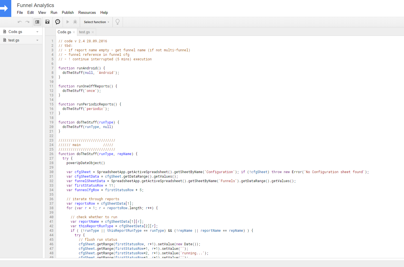
Task: Open the Select function dropdown
Action: [96, 22]
